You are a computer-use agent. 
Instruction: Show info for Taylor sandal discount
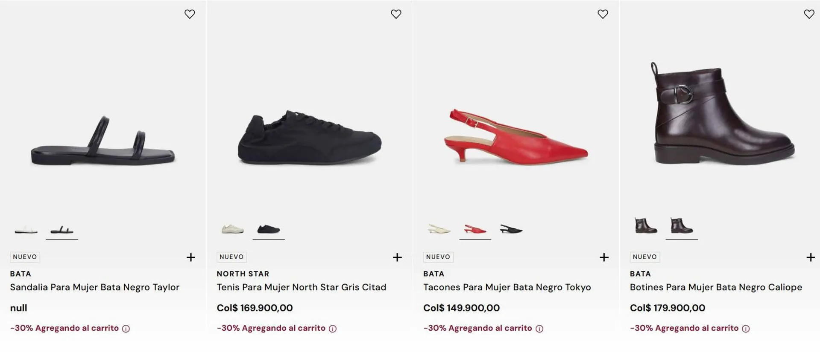tap(126, 329)
